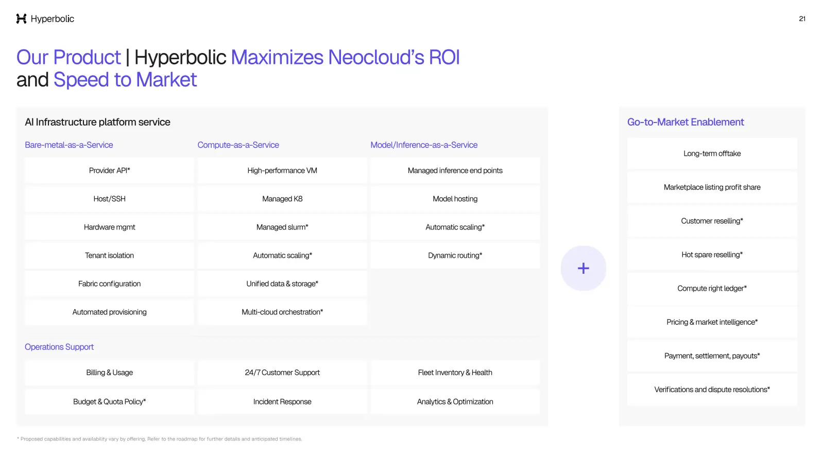Choose the 'Hardware mgmt' card

pyautogui.click(x=109, y=227)
